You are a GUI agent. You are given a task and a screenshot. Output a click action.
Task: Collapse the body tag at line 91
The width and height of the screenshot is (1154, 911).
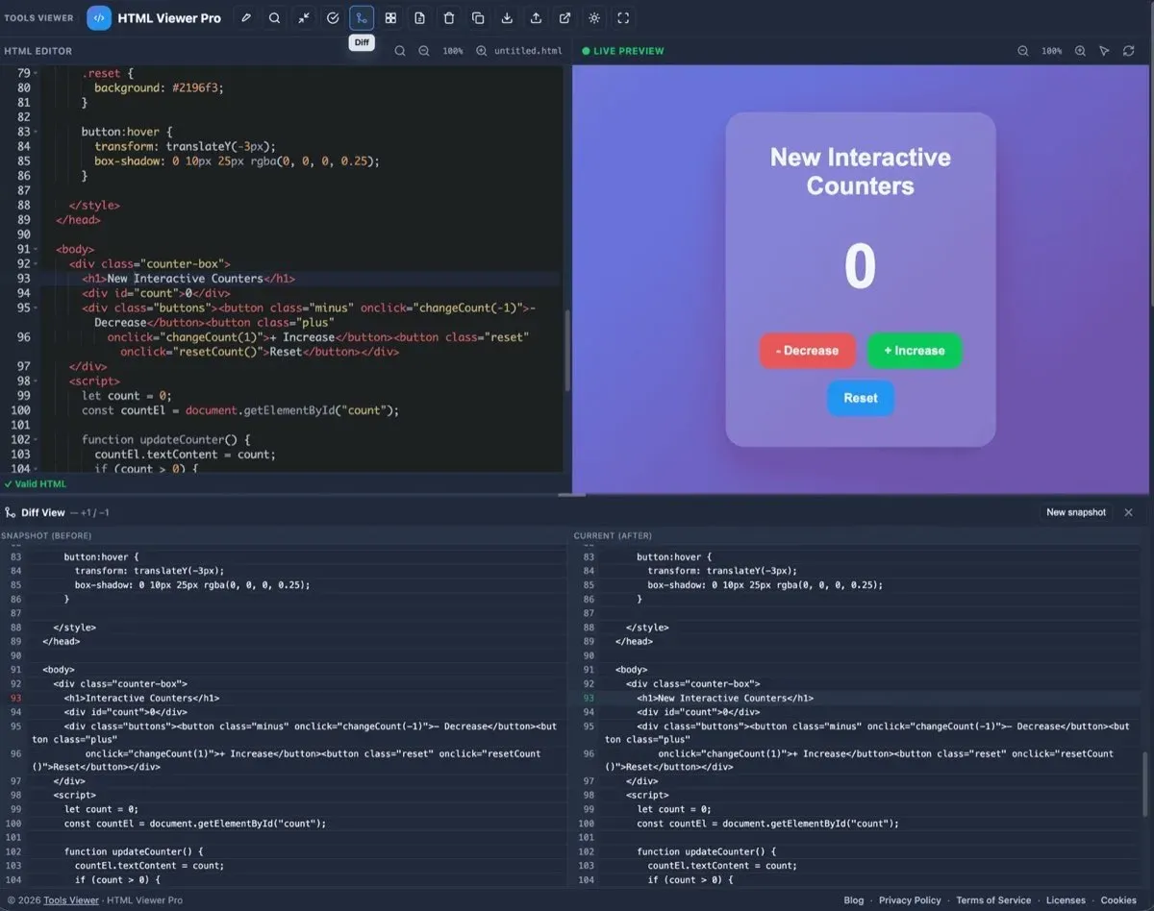pyautogui.click(x=37, y=249)
